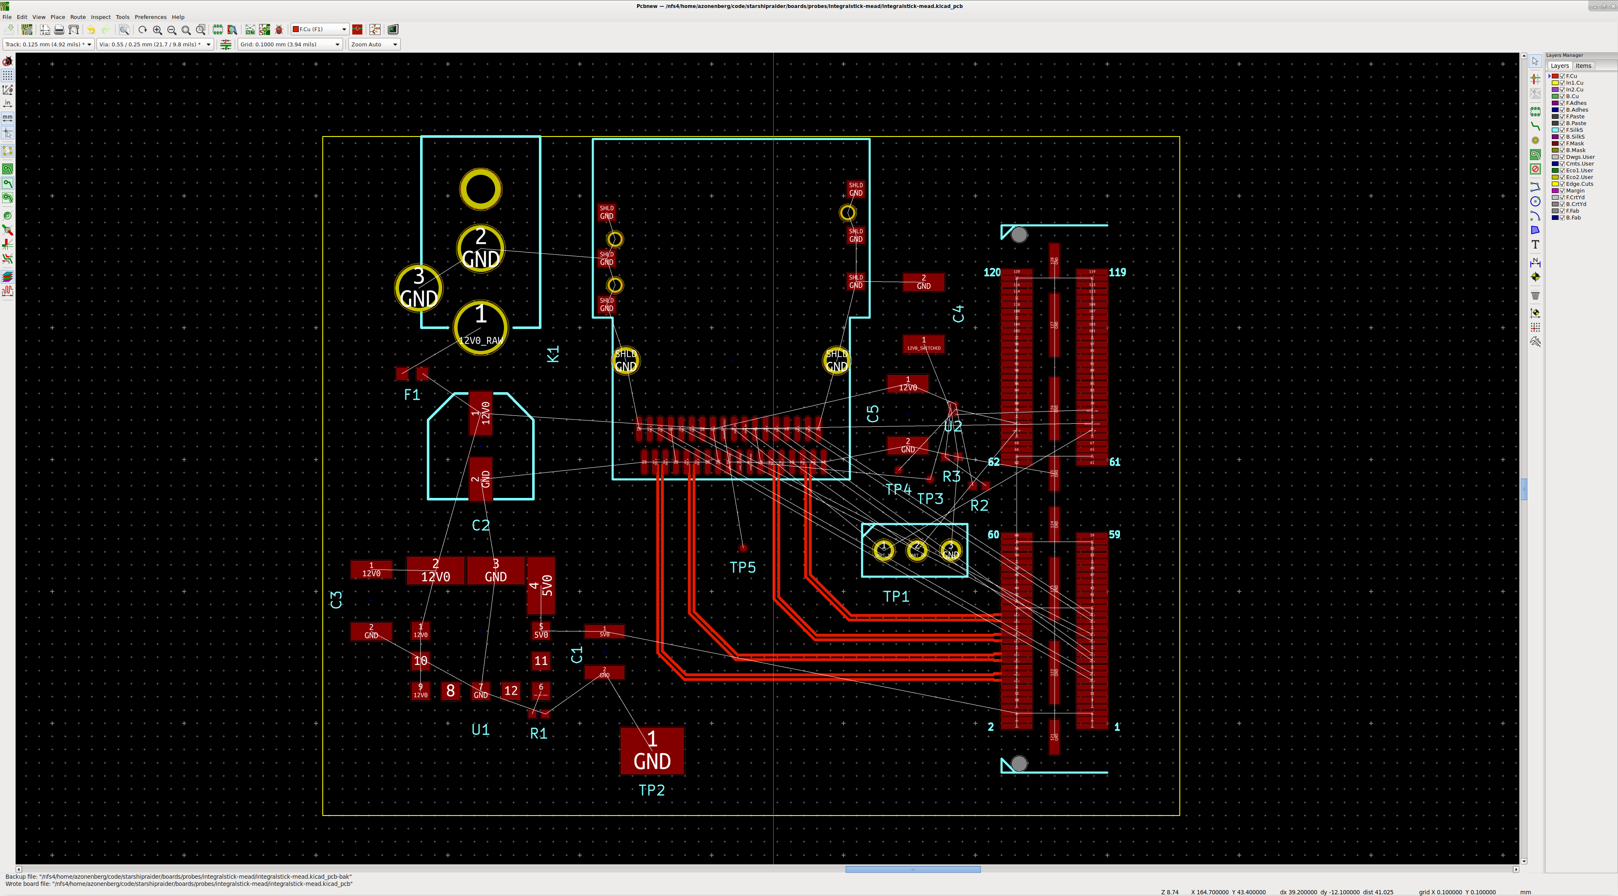Open the Edit menu
The height and width of the screenshot is (896, 1618).
tap(22, 17)
